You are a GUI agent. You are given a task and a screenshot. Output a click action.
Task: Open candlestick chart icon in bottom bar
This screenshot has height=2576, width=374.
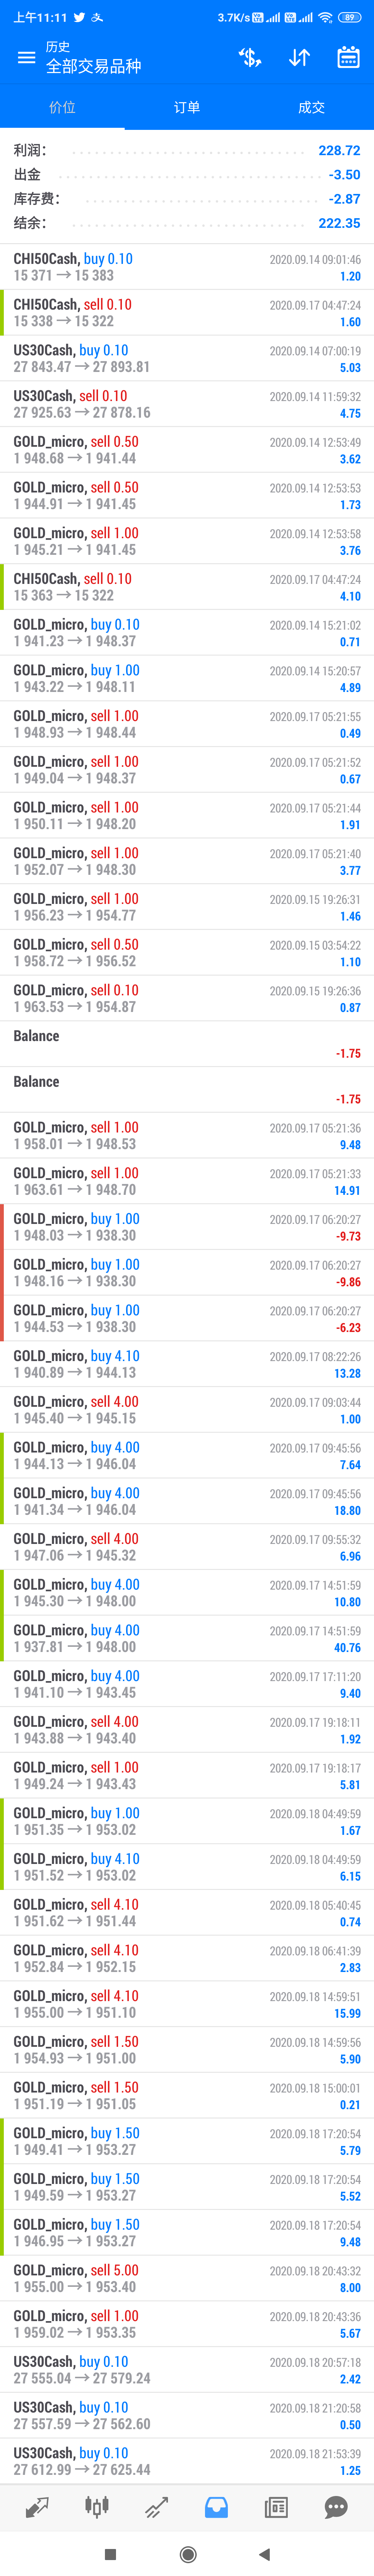[x=97, y=2499]
